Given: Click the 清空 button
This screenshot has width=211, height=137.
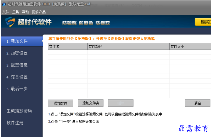Looking at the screenshot, I should (198, 103).
